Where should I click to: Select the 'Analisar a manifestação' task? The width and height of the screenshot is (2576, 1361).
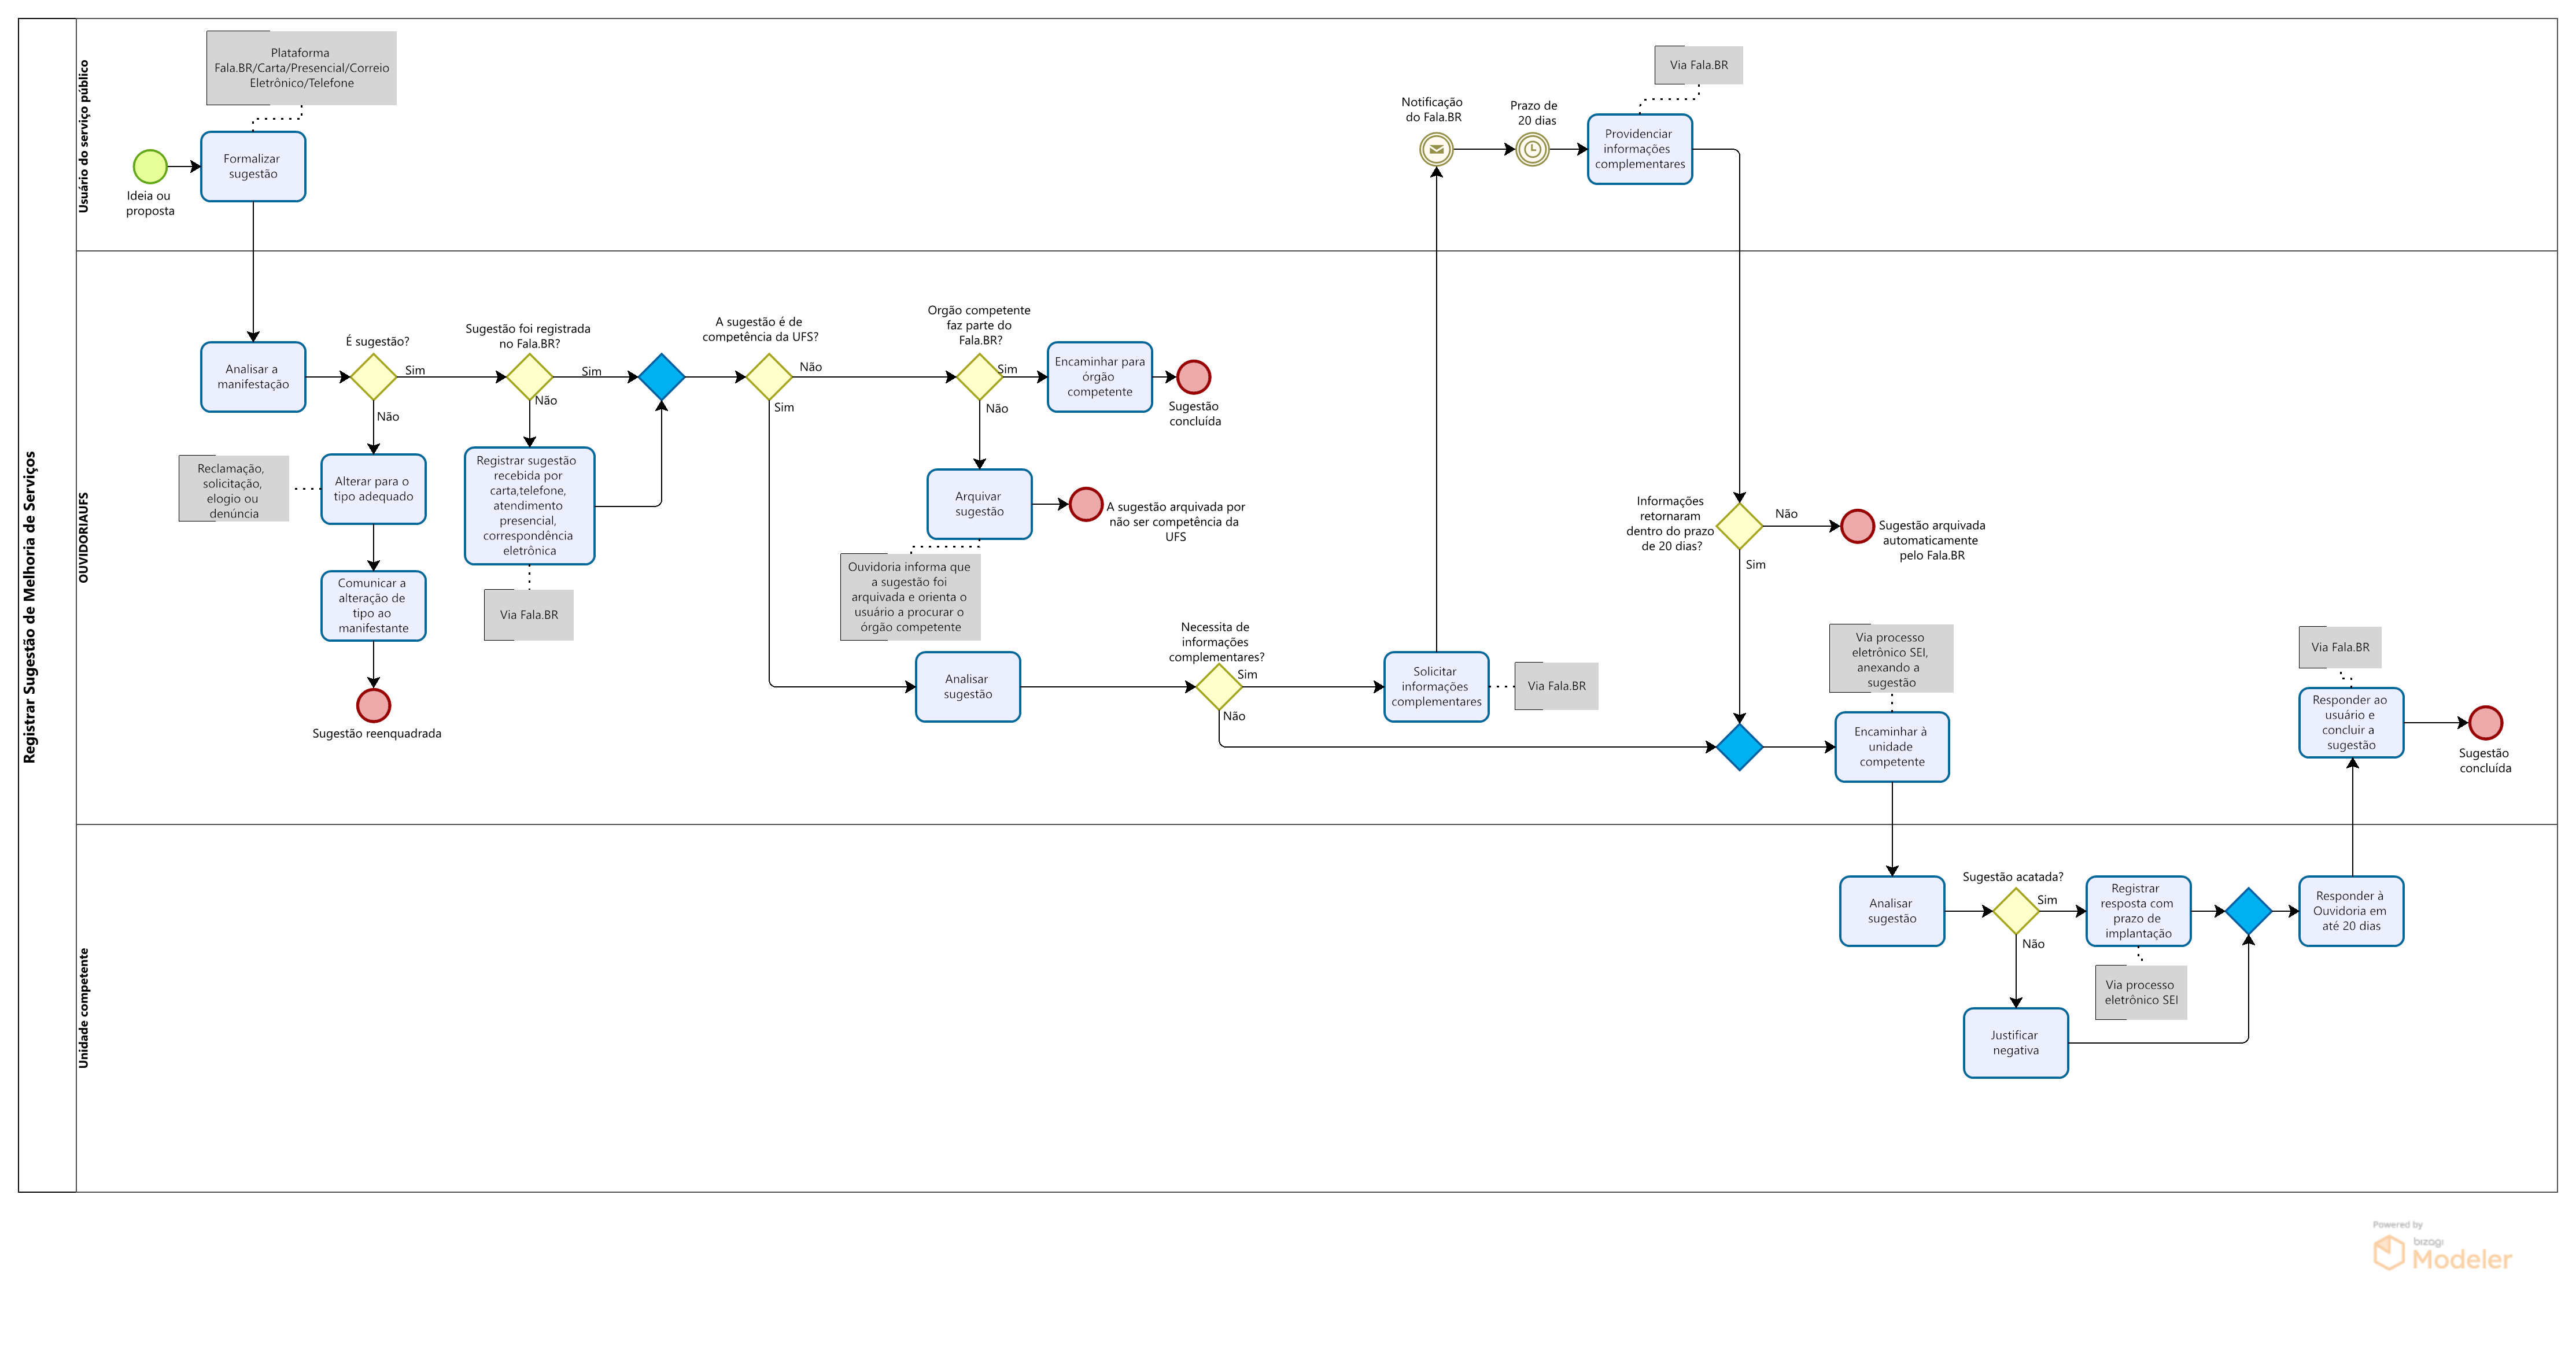(253, 377)
